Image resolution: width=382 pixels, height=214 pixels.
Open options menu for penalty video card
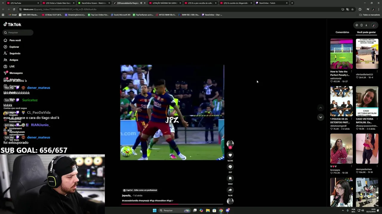[x=352, y=72]
